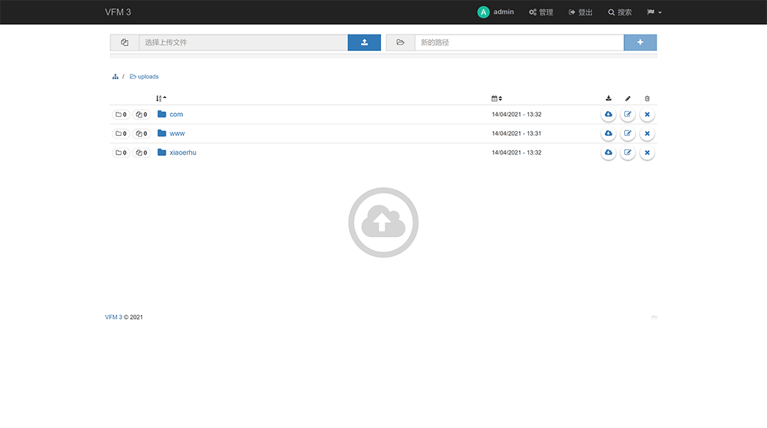This screenshot has height=428, width=767.
Task: Delete the xiaoerhu folder
Action: pos(647,153)
